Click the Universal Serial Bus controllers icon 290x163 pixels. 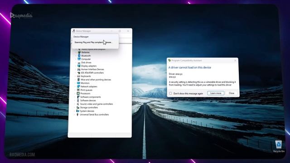[77, 115]
